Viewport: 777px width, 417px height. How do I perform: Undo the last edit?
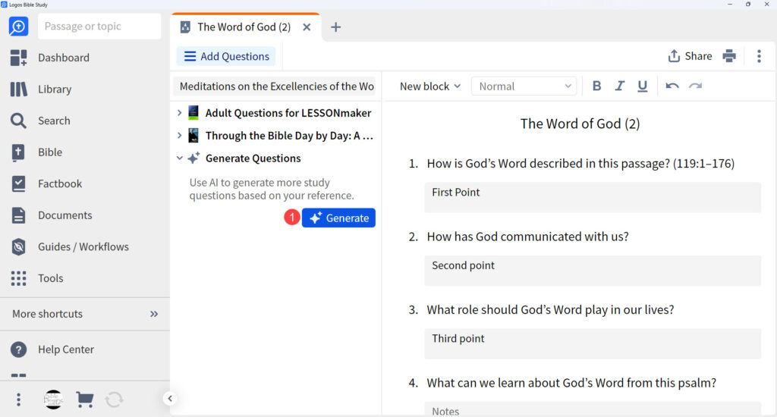pyautogui.click(x=672, y=86)
